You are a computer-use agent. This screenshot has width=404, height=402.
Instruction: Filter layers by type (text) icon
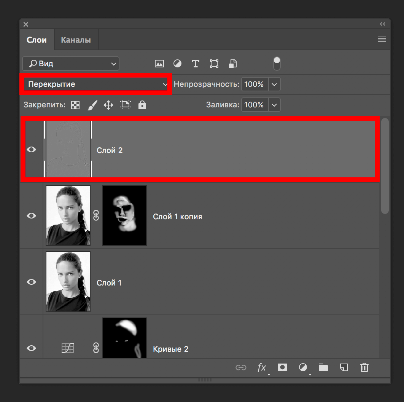[x=196, y=64]
